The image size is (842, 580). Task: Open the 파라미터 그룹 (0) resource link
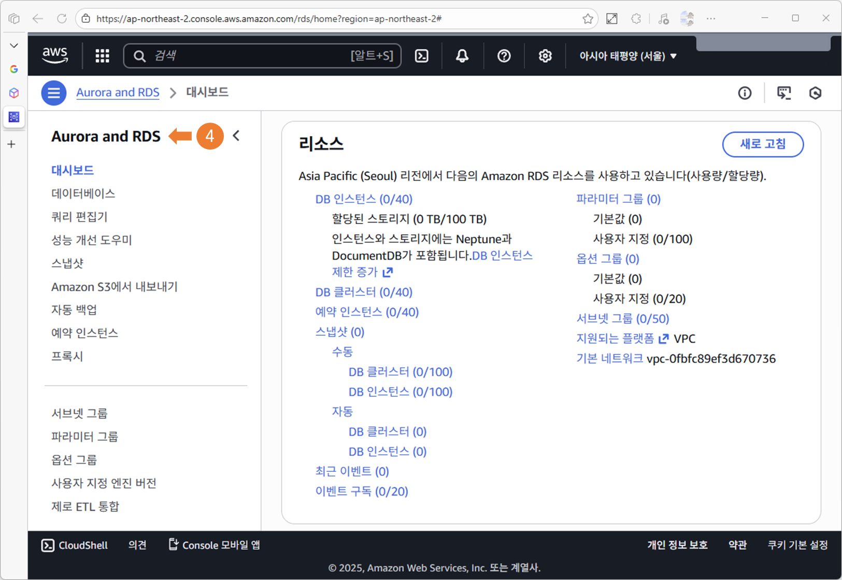[619, 199]
